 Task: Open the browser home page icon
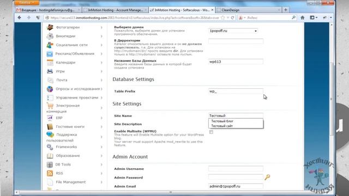click(302, 17)
